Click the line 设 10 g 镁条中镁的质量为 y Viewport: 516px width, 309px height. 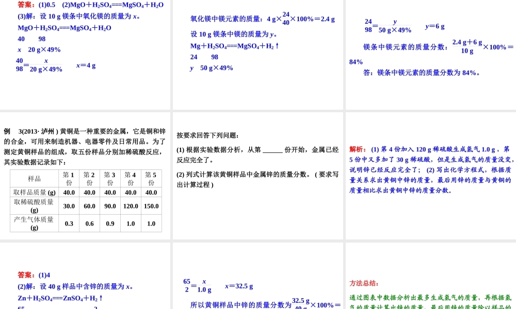[234, 34]
